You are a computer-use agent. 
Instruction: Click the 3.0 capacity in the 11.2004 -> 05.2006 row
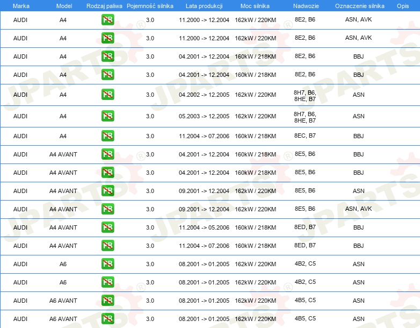point(150,227)
